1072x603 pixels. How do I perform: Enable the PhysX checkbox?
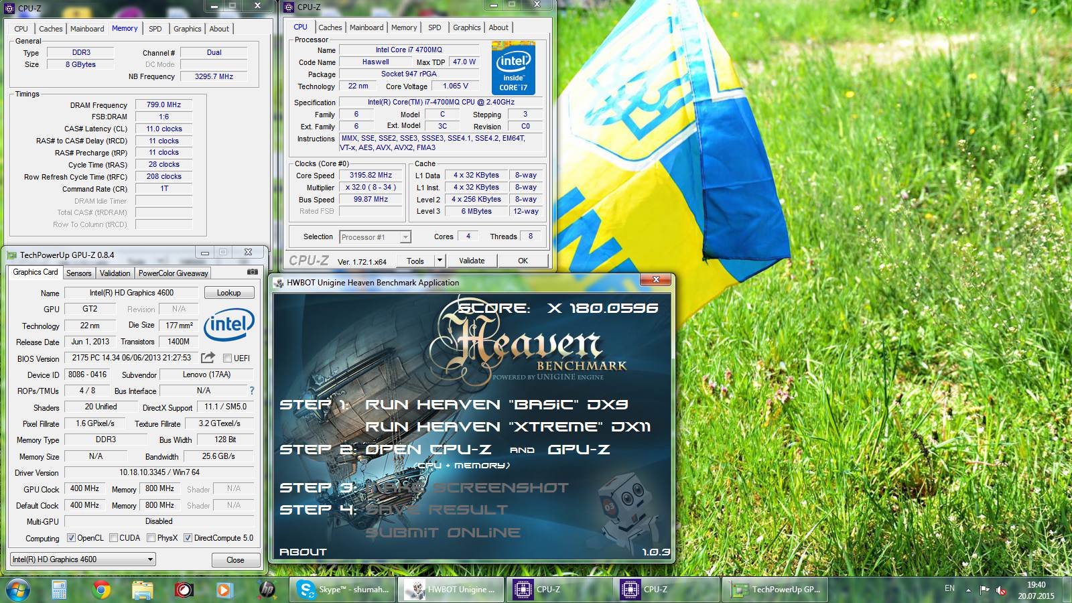click(x=151, y=538)
